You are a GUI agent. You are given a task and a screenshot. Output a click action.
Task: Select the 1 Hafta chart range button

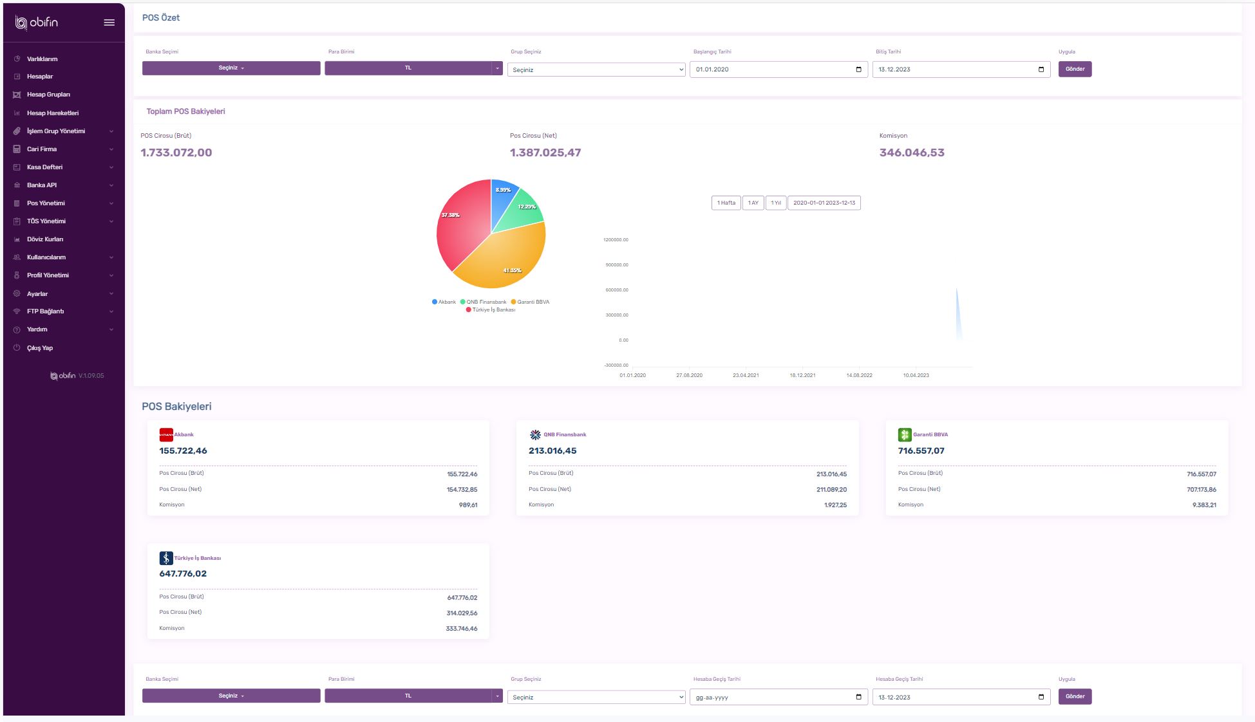coord(726,203)
